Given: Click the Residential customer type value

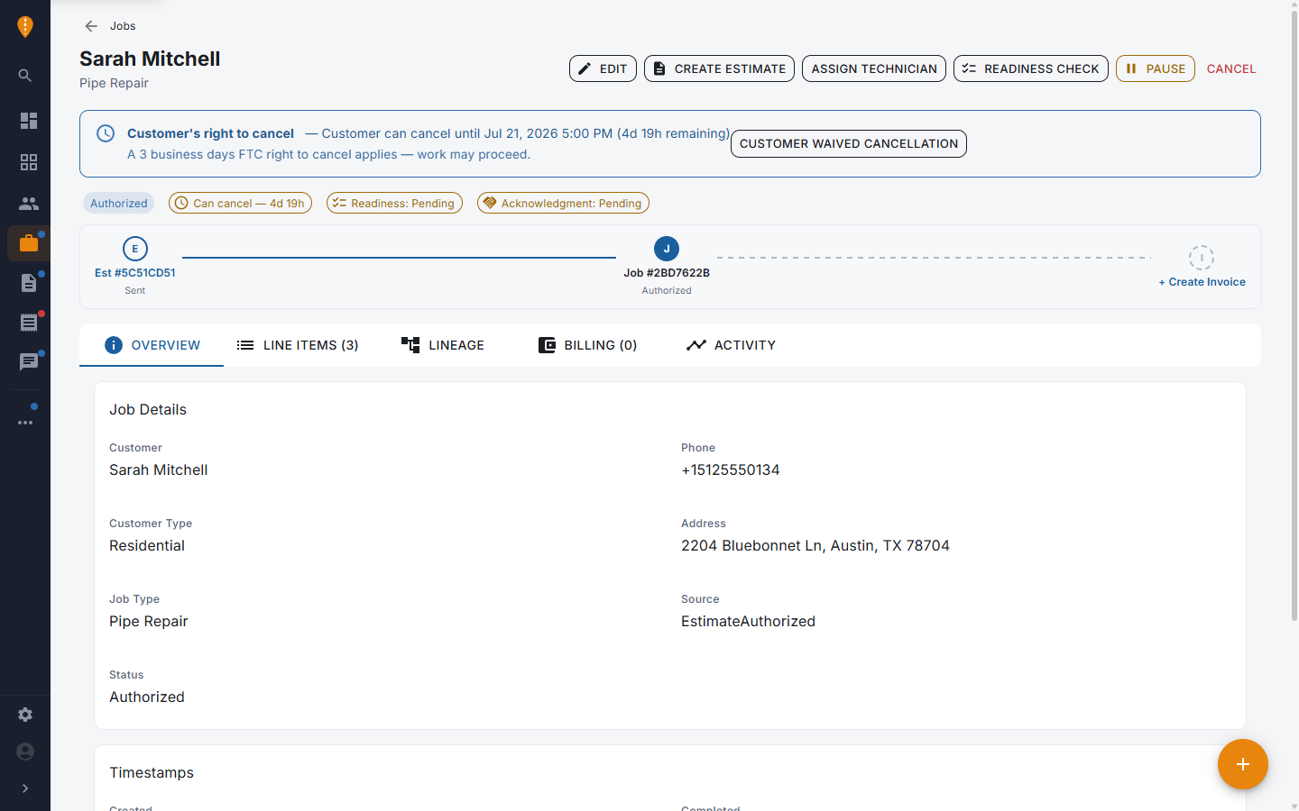Looking at the screenshot, I should coord(147,545).
